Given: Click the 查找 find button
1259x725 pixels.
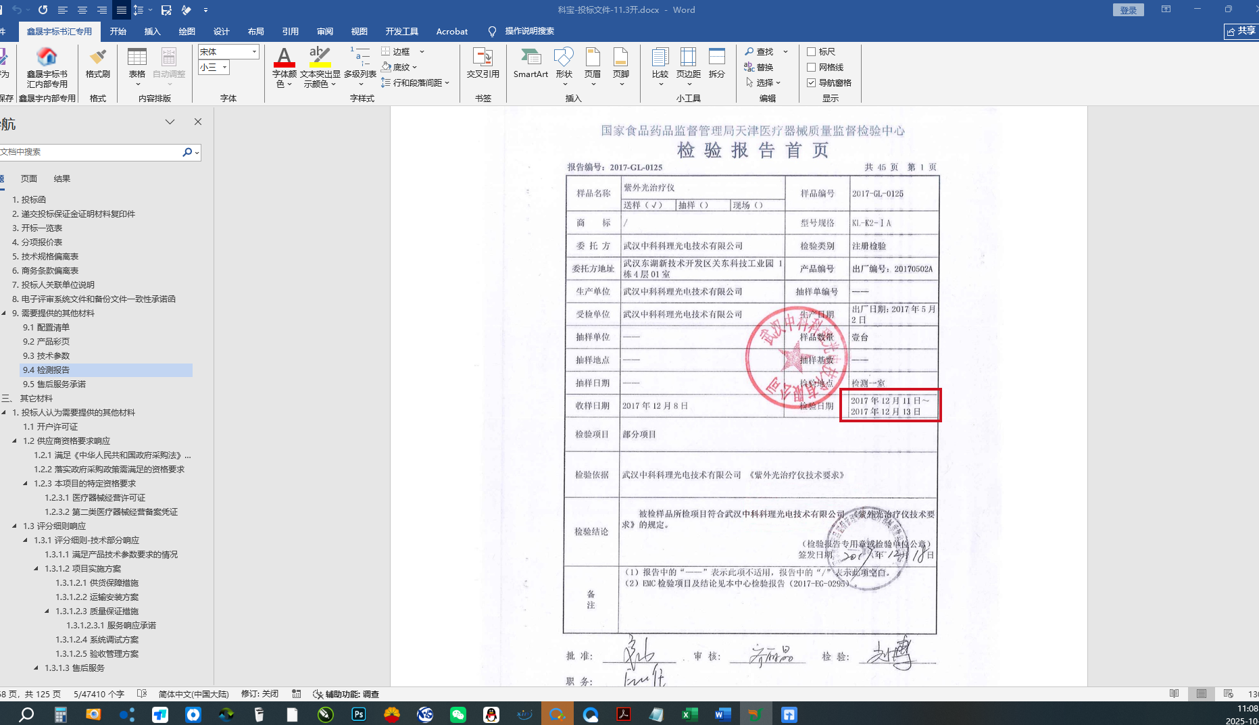Looking at the screenshot, I should (759, 51).
